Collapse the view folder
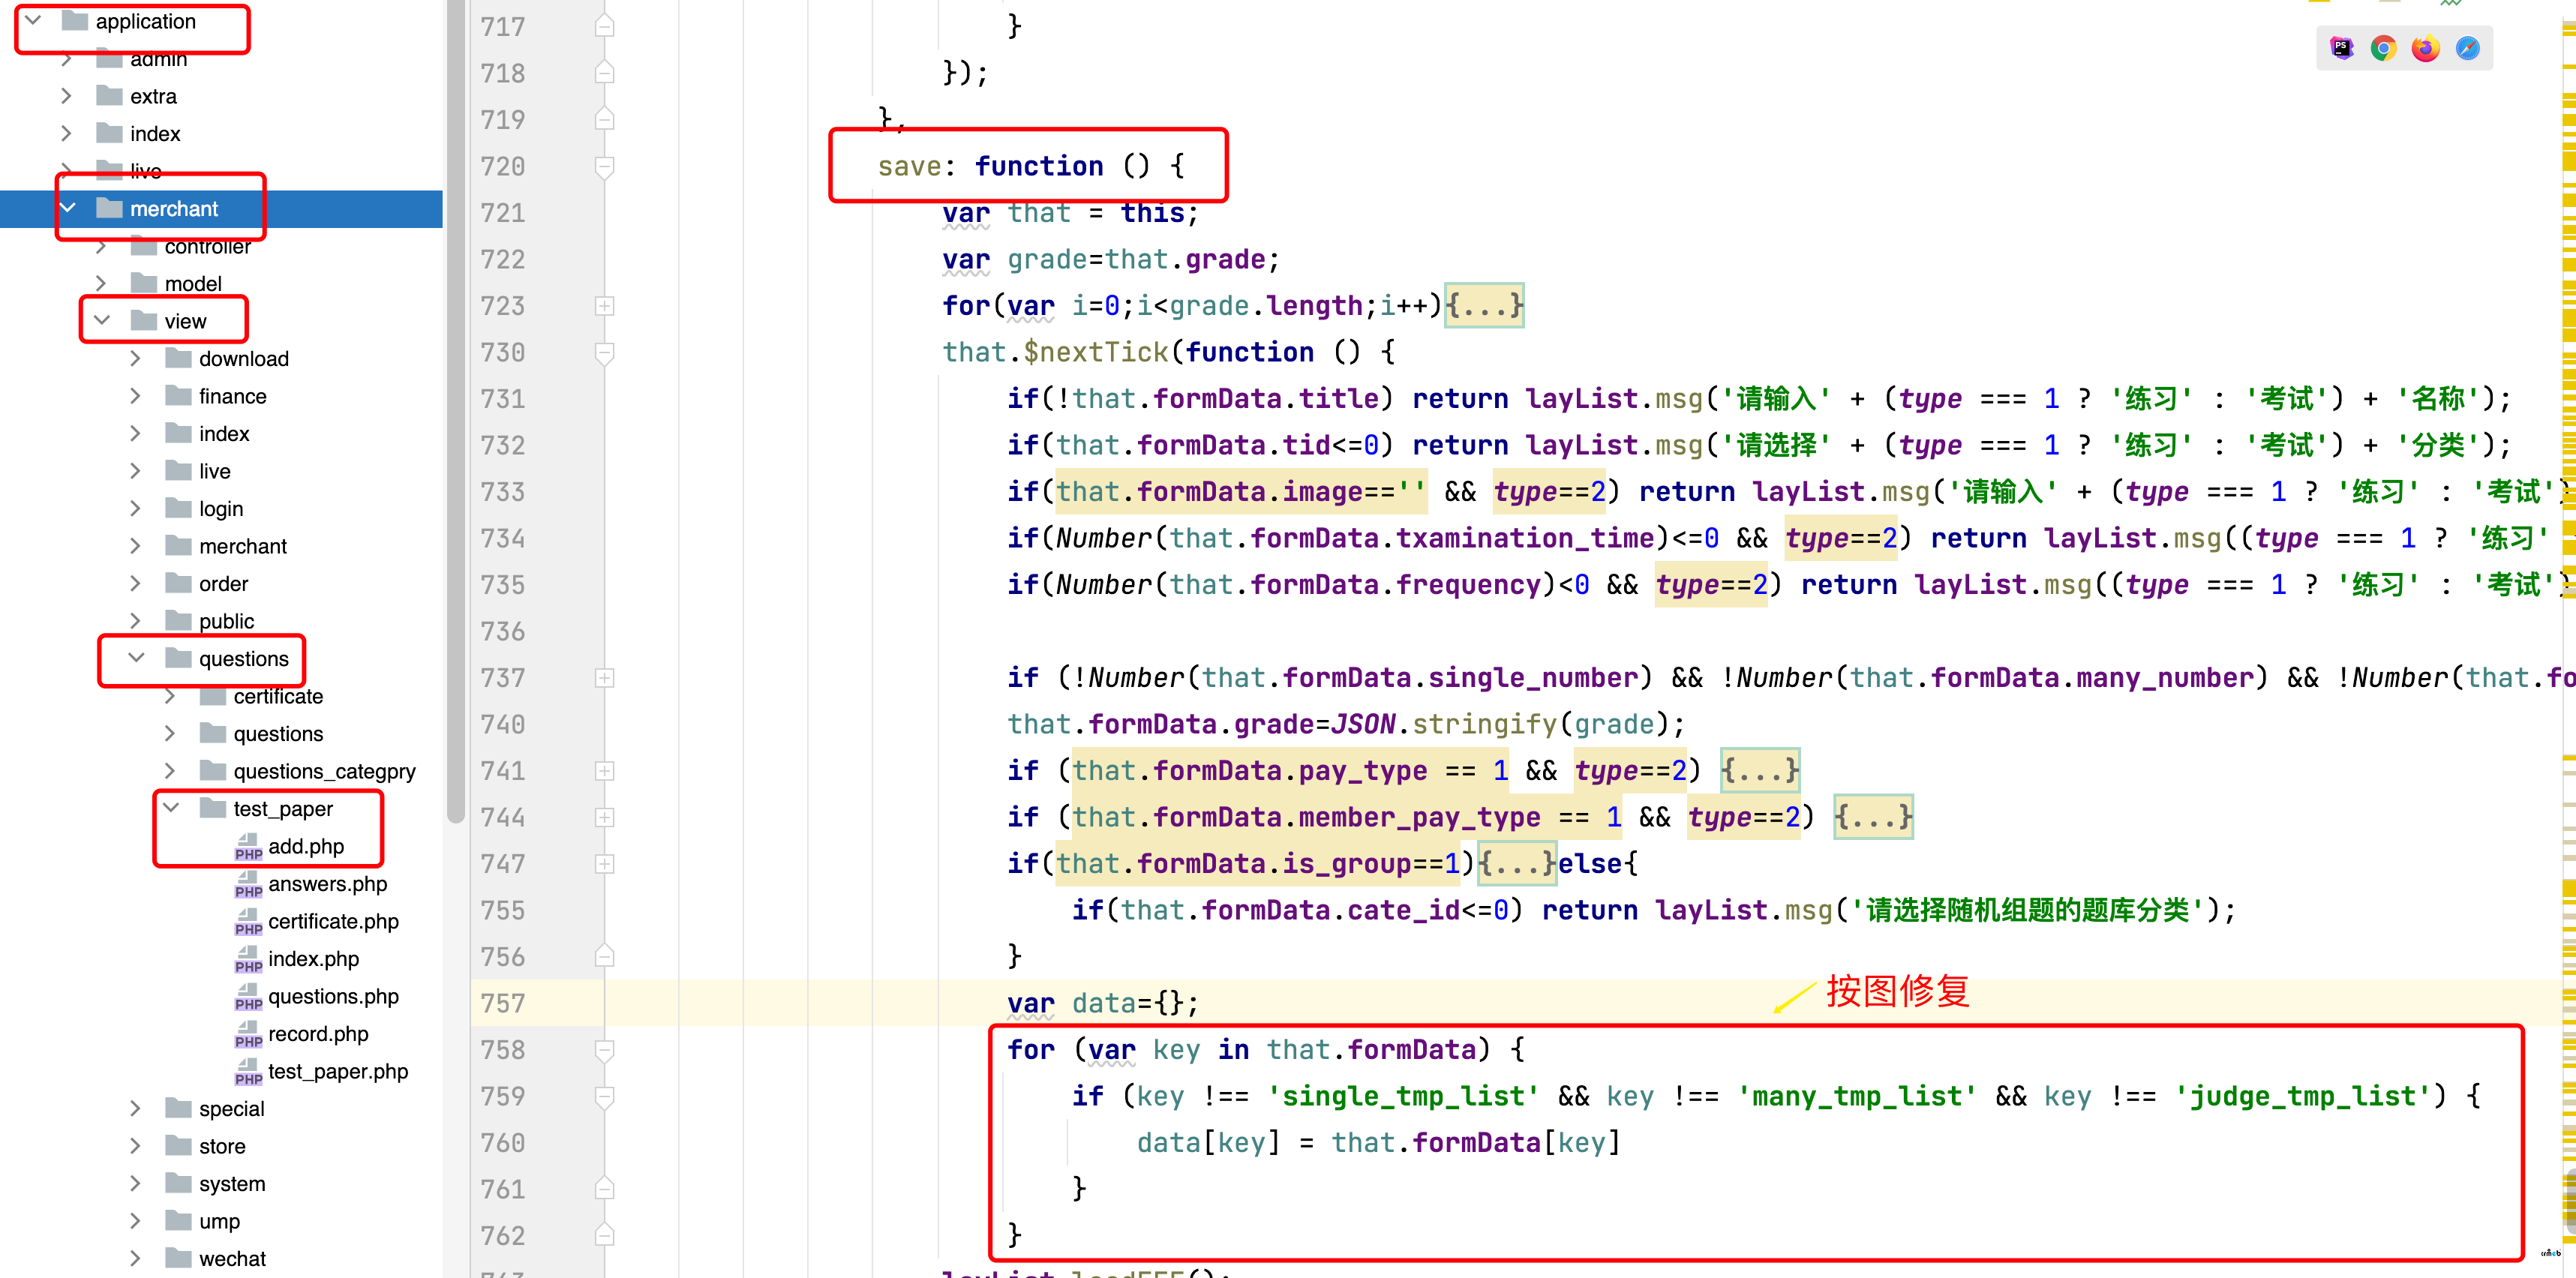 point(102,320)
